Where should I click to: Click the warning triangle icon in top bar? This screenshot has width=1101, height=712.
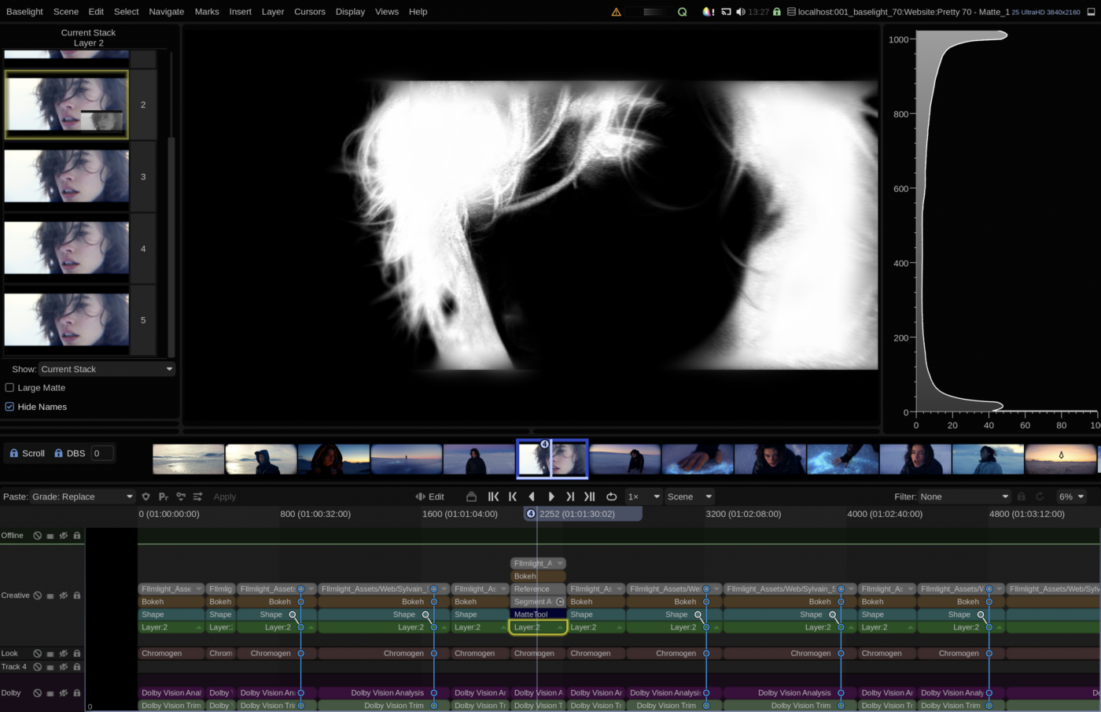coord(616,12)
